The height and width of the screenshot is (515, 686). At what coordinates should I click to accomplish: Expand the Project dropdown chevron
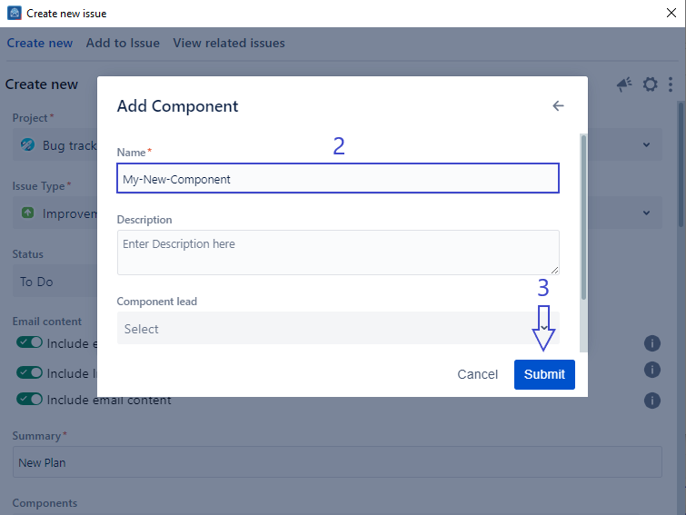click(646, 145)
